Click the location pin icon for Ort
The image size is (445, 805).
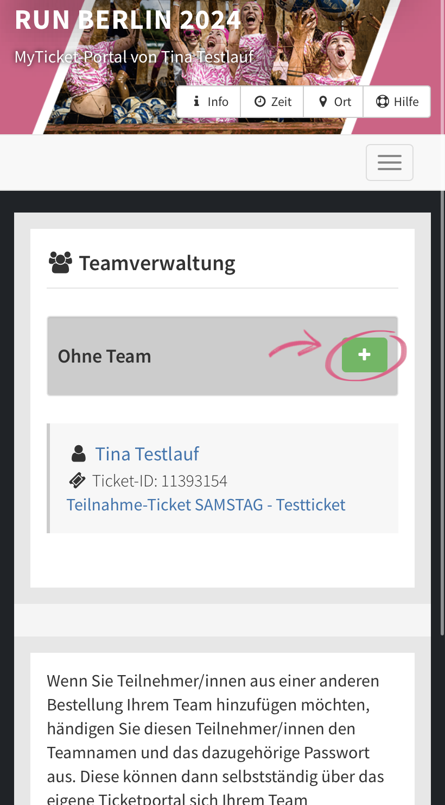point(323,101)
